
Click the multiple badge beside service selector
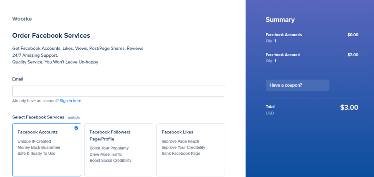pyautogui.click(x=74, y=117)
